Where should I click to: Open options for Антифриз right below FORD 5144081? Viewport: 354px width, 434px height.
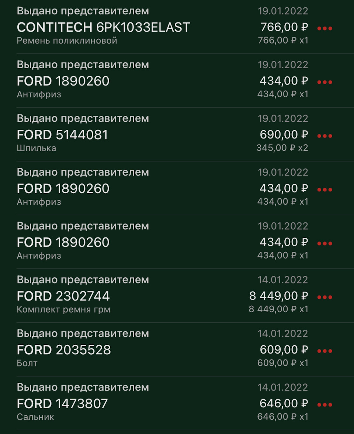pyautogui.click(x=324, y=190)
